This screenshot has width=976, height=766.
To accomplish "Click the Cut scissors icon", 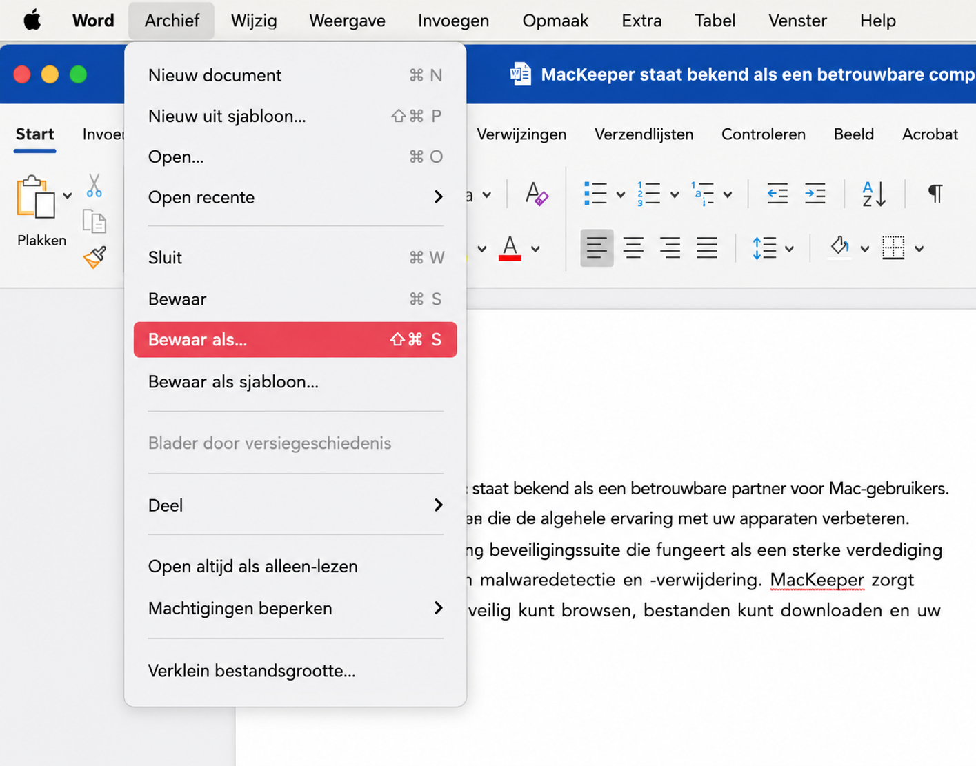I will pos(94,185).
